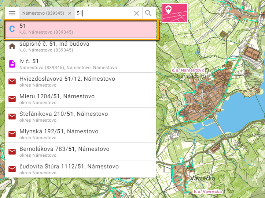
Task: Select address Hviezdoslavova 51/12, Námestovo
Action: point(81,81)
